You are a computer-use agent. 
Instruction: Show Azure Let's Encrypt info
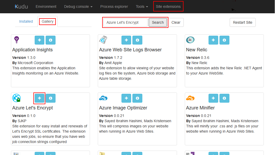[51, 98]
